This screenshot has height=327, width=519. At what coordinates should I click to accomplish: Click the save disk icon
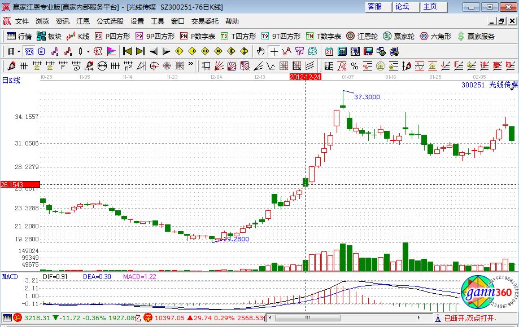pos(368,51)
